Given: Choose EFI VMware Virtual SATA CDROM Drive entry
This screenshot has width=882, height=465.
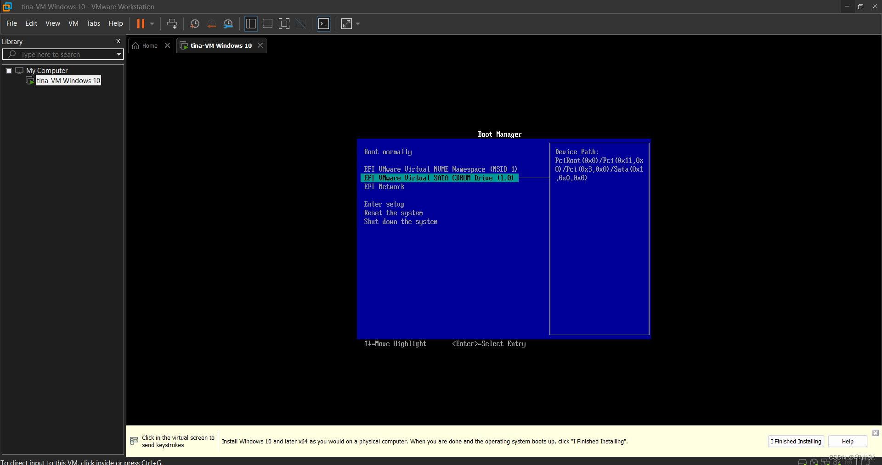Looking at the screenshot, I should click(x=440, y=178).
